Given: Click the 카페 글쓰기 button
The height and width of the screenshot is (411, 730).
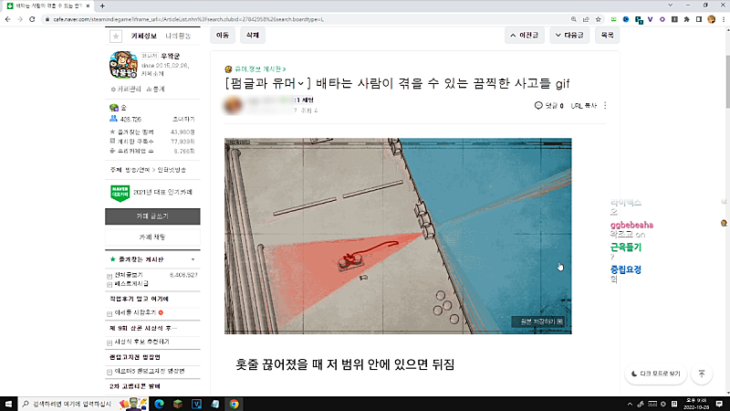Looking at the screenshot, I should tap(152, 216).
